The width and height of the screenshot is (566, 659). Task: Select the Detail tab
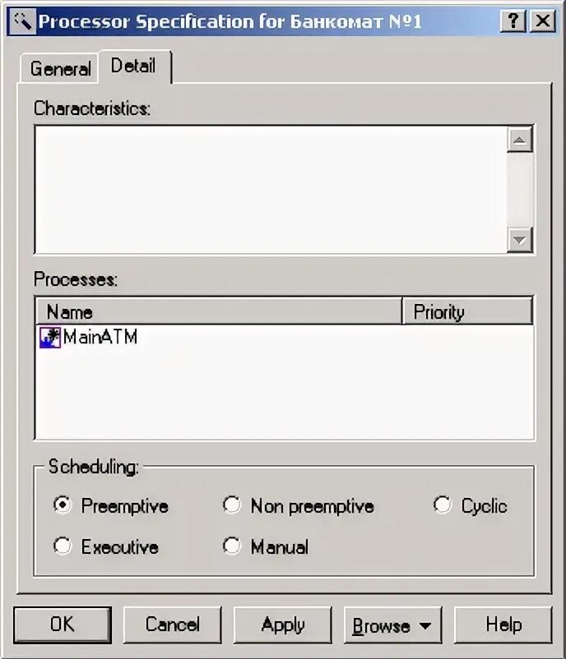[x=135, y=67]
